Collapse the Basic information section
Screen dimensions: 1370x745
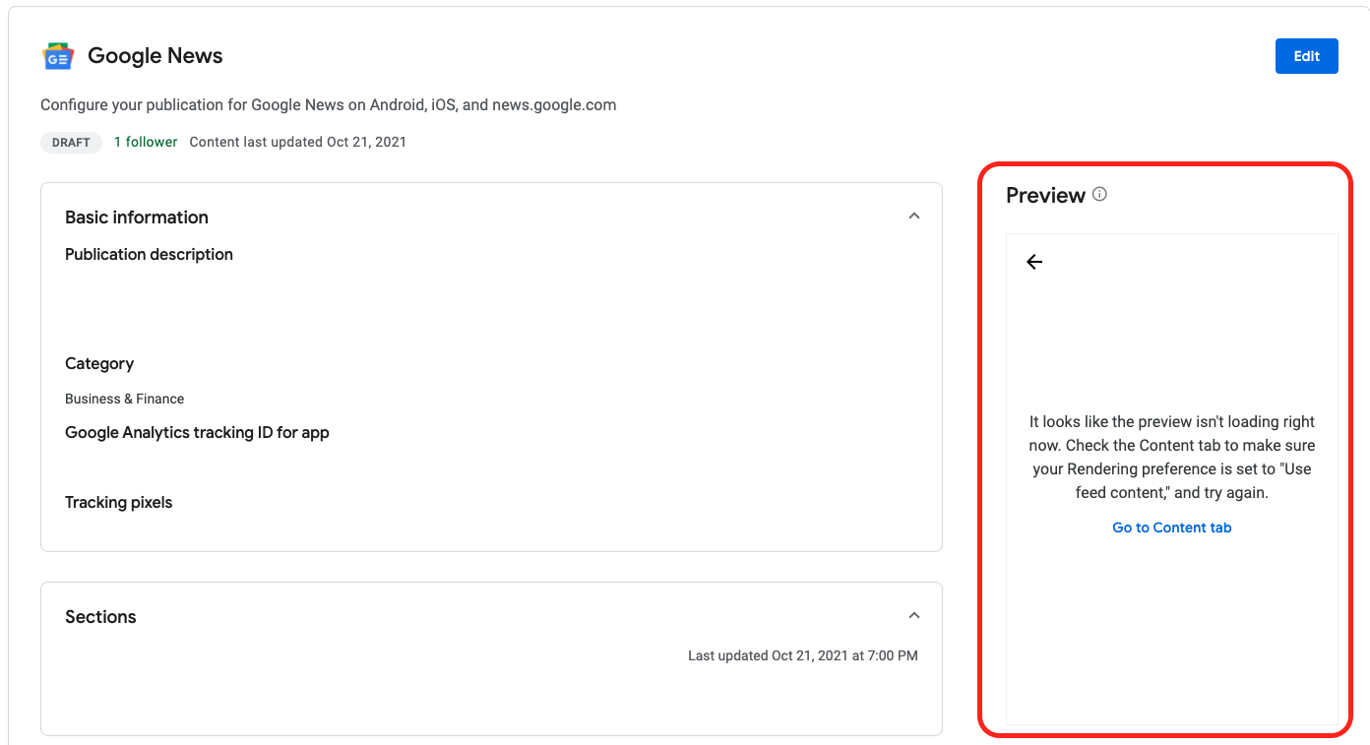914,216
